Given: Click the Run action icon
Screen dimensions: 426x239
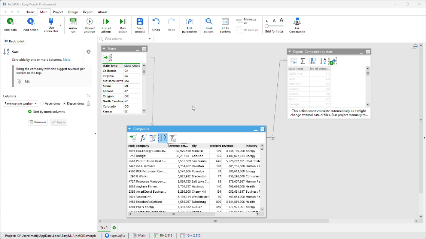Looking at the screenshot, I should coord(123,21).
